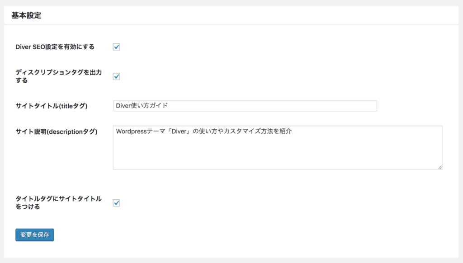Click the textarea resize handle corner
The height and width of the screenshot is (263, 463).
(x=440, y=167)
